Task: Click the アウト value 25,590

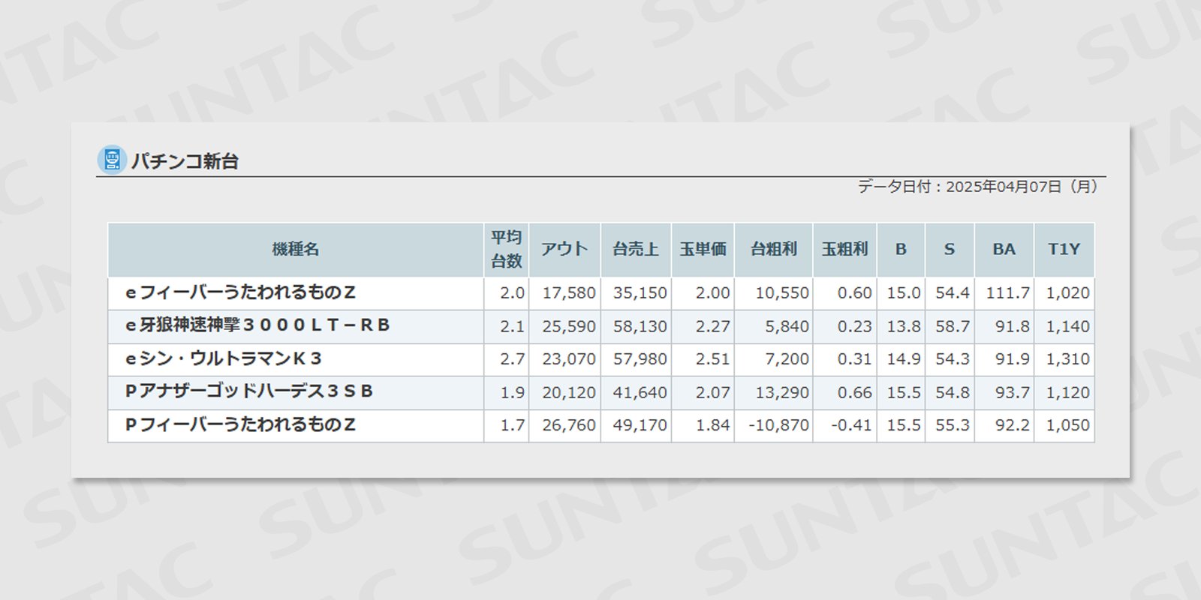Action: pos(569,326)
